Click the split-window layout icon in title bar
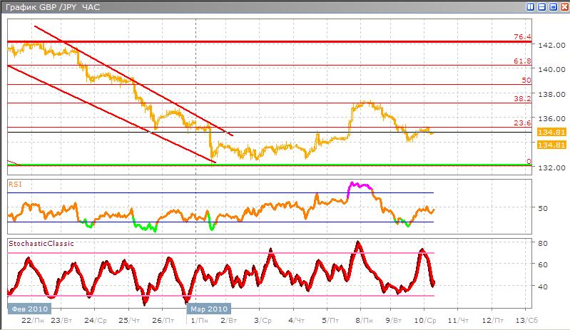 pyautogui.click(x=530, y=6)
